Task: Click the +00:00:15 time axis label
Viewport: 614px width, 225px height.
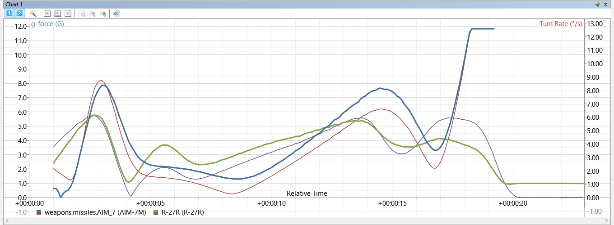Action: (x=392, y=203)
